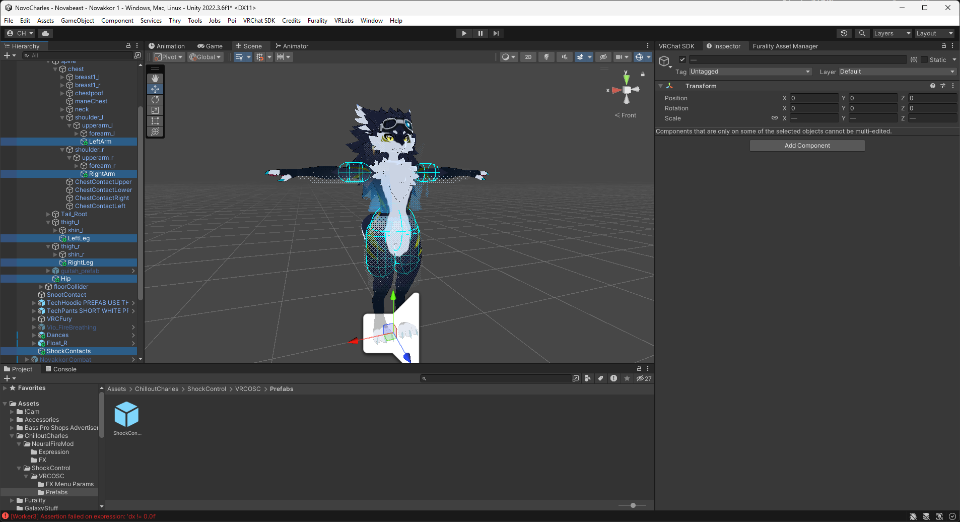Open Transform component presets
Viewport: 960px width, 522px height.
pos(943,86)
